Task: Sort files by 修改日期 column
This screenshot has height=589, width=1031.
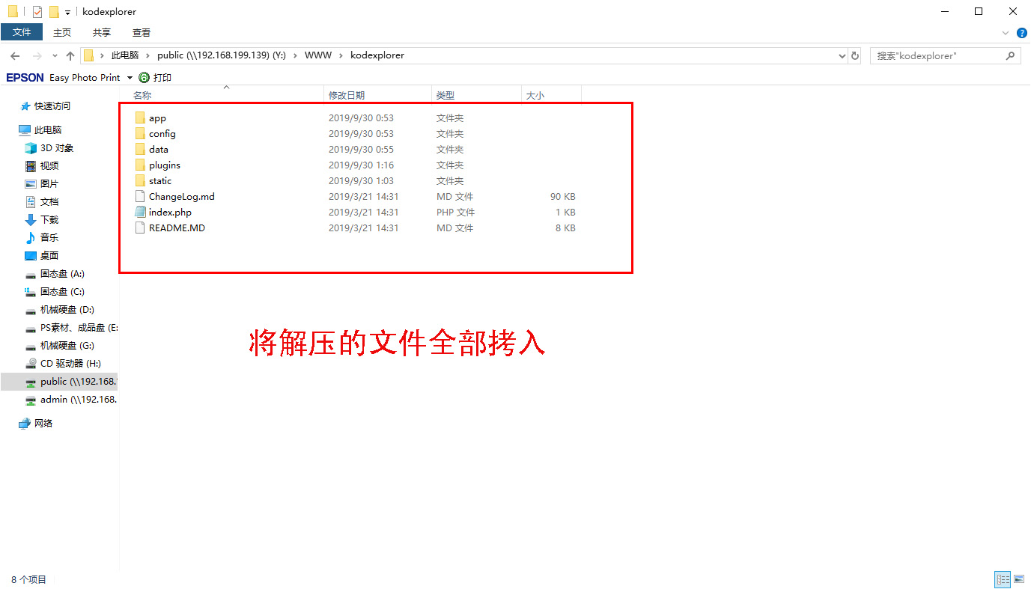Action: [x=347, y=95]
